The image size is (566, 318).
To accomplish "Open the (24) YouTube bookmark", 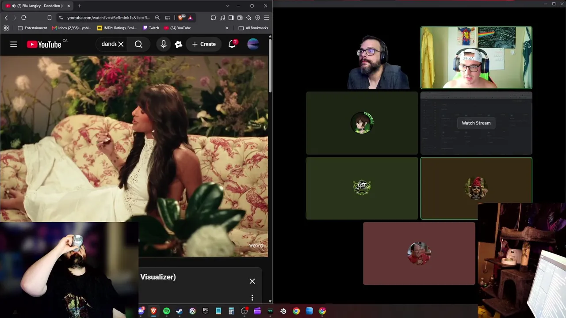I will (177, 28).
